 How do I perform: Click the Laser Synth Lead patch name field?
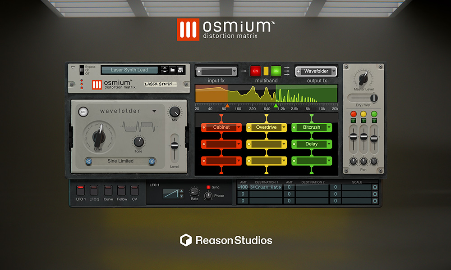tap(129, 70)
